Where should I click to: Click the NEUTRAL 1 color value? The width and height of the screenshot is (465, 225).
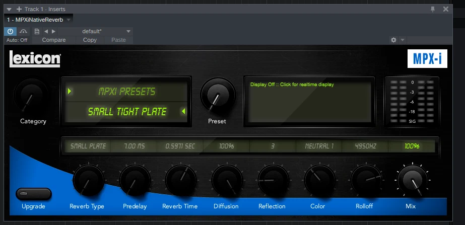click(319, 146)
